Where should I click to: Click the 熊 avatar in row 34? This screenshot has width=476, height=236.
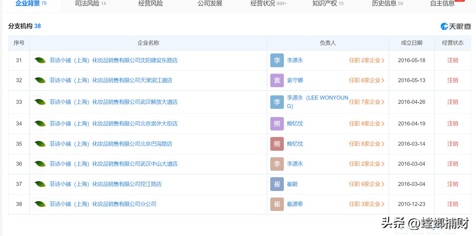pos(277,124)
